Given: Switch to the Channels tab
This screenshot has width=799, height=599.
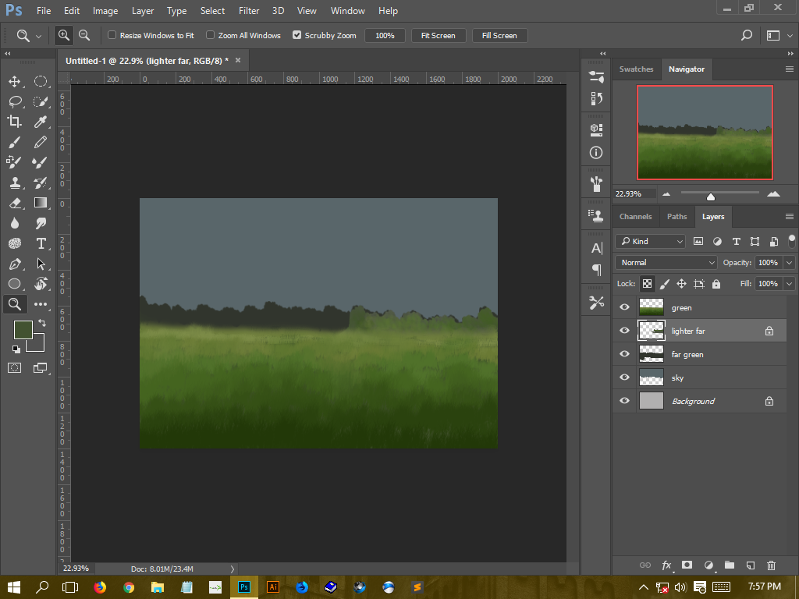Looking at the screenshot, I should pyautogui.click(x=635, y=217).
